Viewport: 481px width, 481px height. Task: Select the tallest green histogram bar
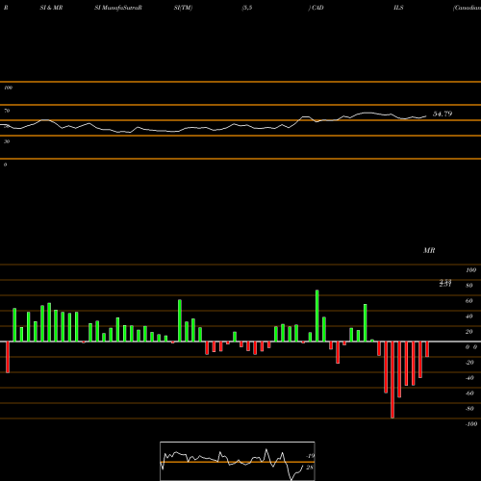(x=317, y=316)
